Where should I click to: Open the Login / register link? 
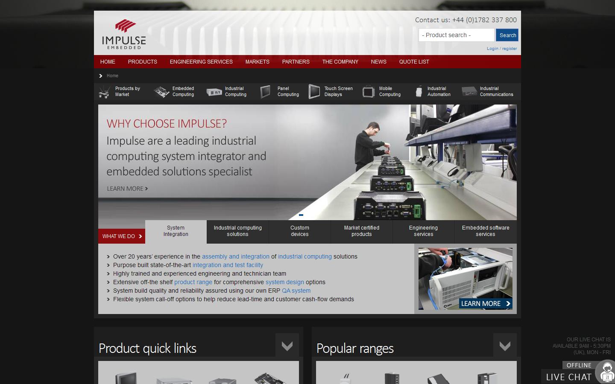(502, 48)
